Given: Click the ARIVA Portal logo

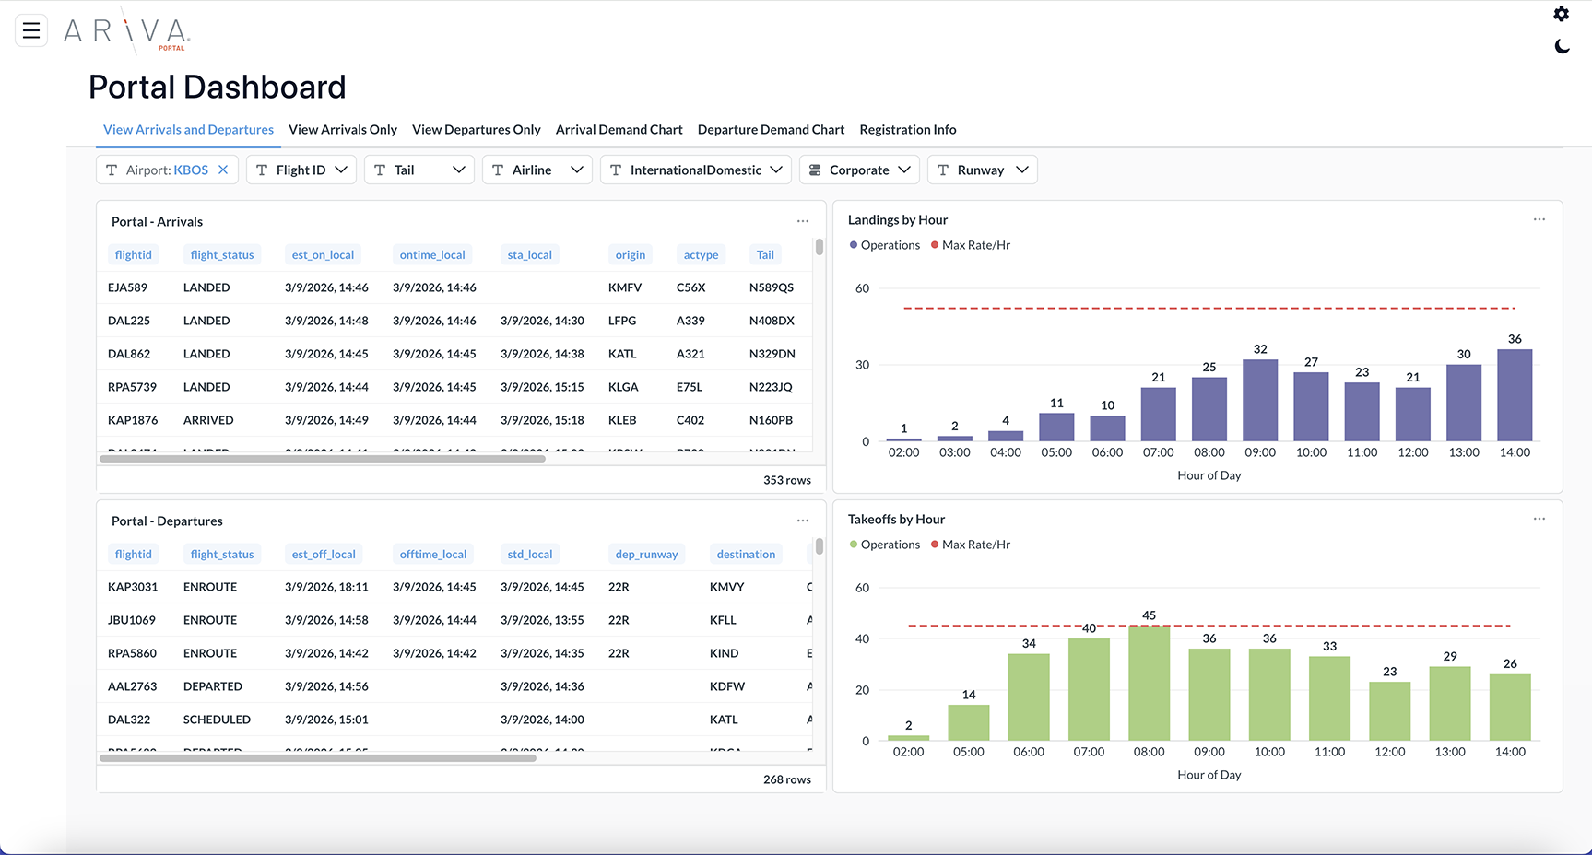Looking at the screenshot, I should click(126, 31).
